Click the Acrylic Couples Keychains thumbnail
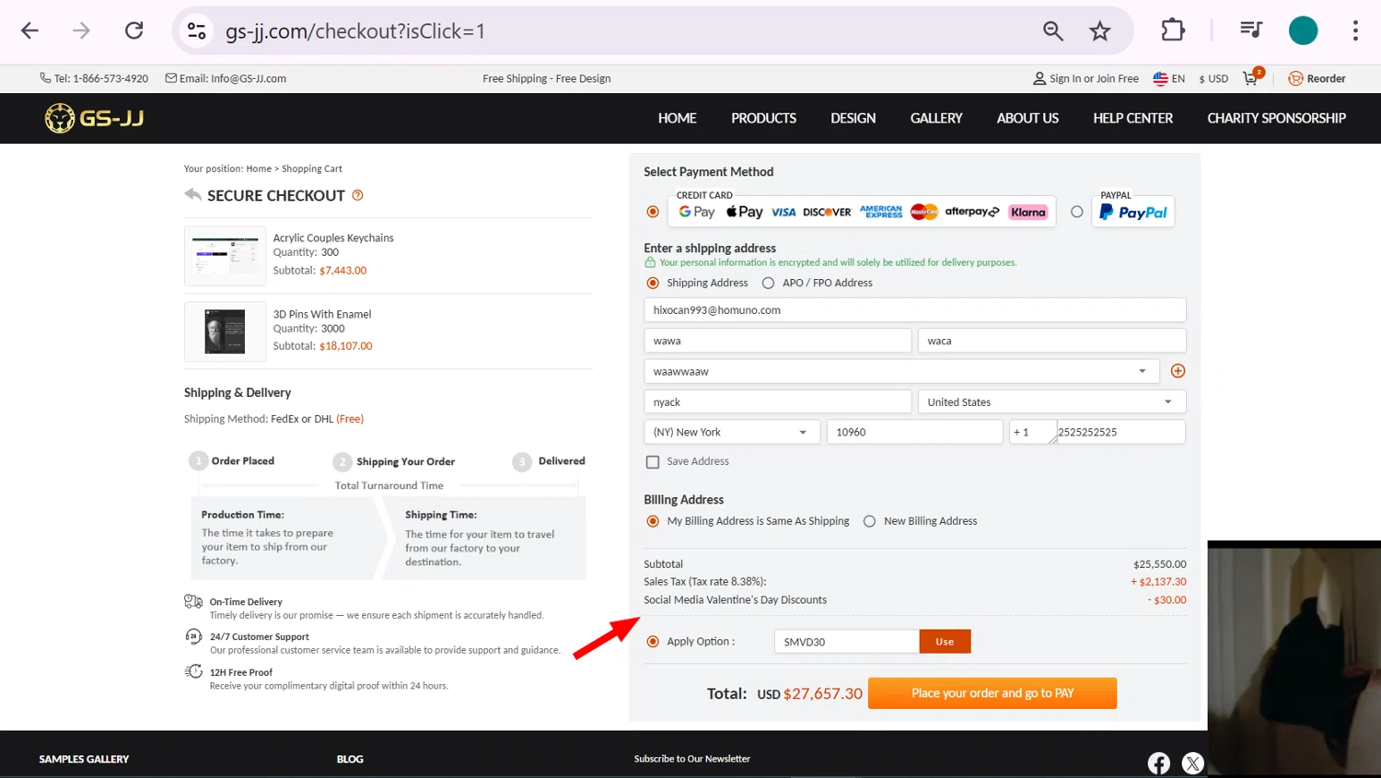The image size is (1381, 778). (225, 255)
